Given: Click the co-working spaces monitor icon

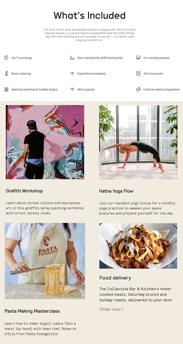Looking at the screenshot, I should click(x=138, y=58).
